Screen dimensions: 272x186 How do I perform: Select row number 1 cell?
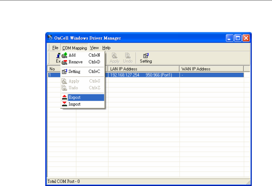click(54, 75)
